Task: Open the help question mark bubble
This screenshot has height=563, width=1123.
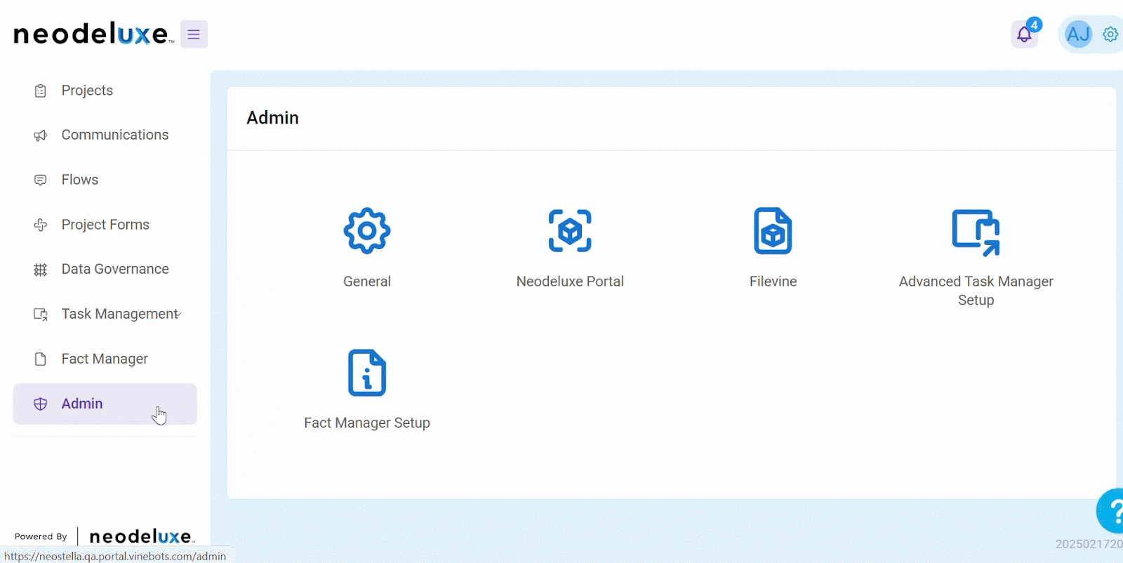Action: (1110, 511)
